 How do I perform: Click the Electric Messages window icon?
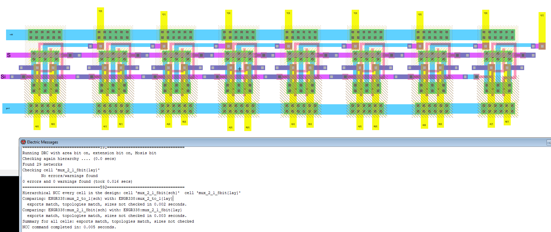23,142
